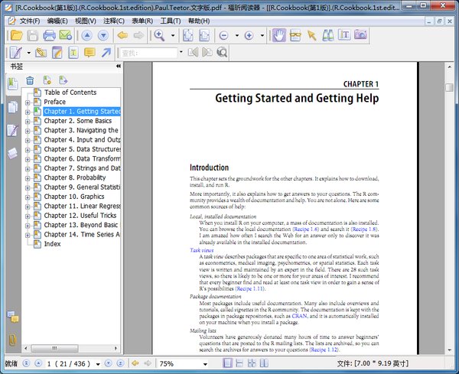Switch to single page layout
459x374 pixels.
(227, 363)
